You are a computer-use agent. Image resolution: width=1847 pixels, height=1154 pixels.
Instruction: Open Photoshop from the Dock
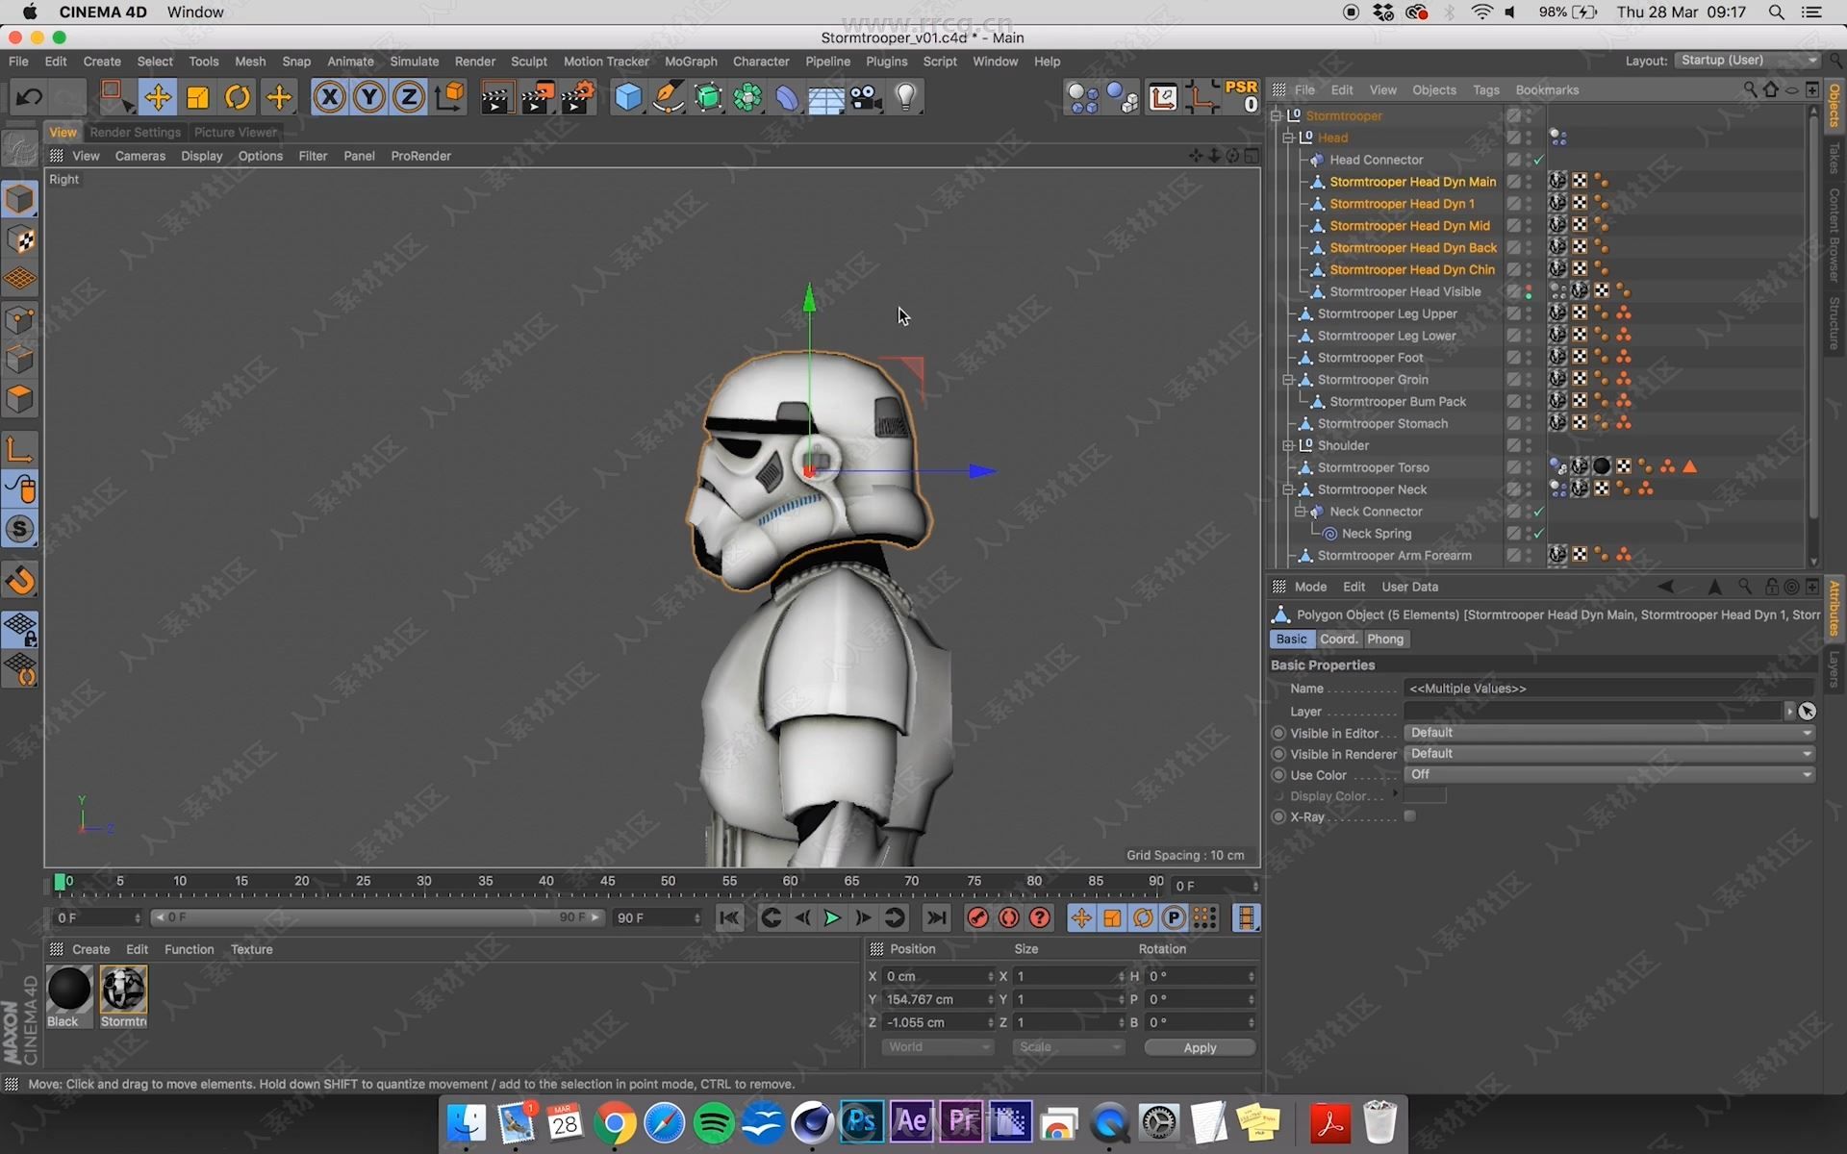[x=860, y=1122]
